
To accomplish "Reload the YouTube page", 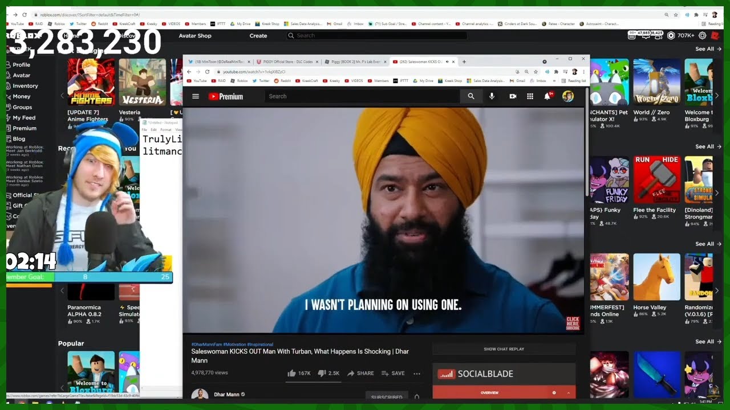I will point(207,72).
